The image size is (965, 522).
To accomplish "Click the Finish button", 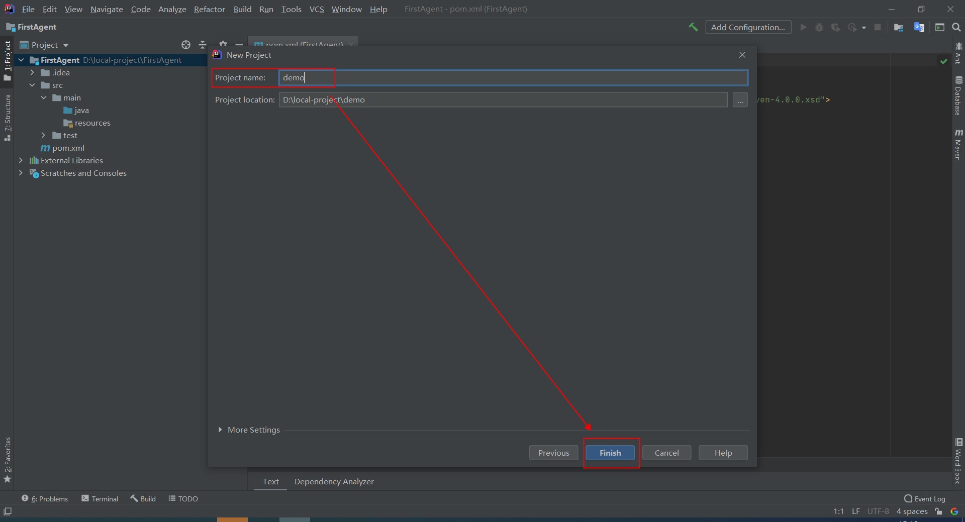I will (610, 453).
